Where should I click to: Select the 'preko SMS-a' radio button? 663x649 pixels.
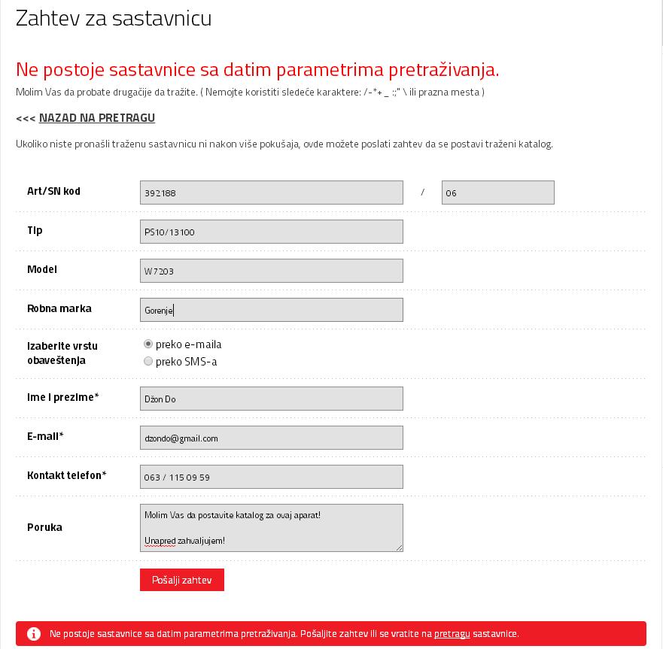pyautogui.click(x=148, y=362)
